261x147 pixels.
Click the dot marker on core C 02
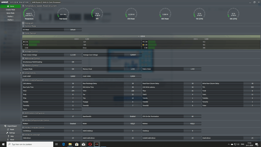click(x=24, y=45)
